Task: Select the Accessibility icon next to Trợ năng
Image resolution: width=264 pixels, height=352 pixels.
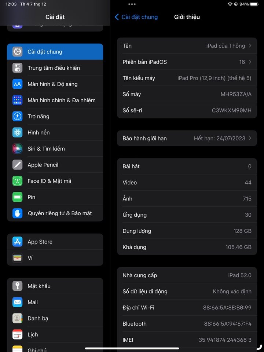Action: (x=17, y=116)
